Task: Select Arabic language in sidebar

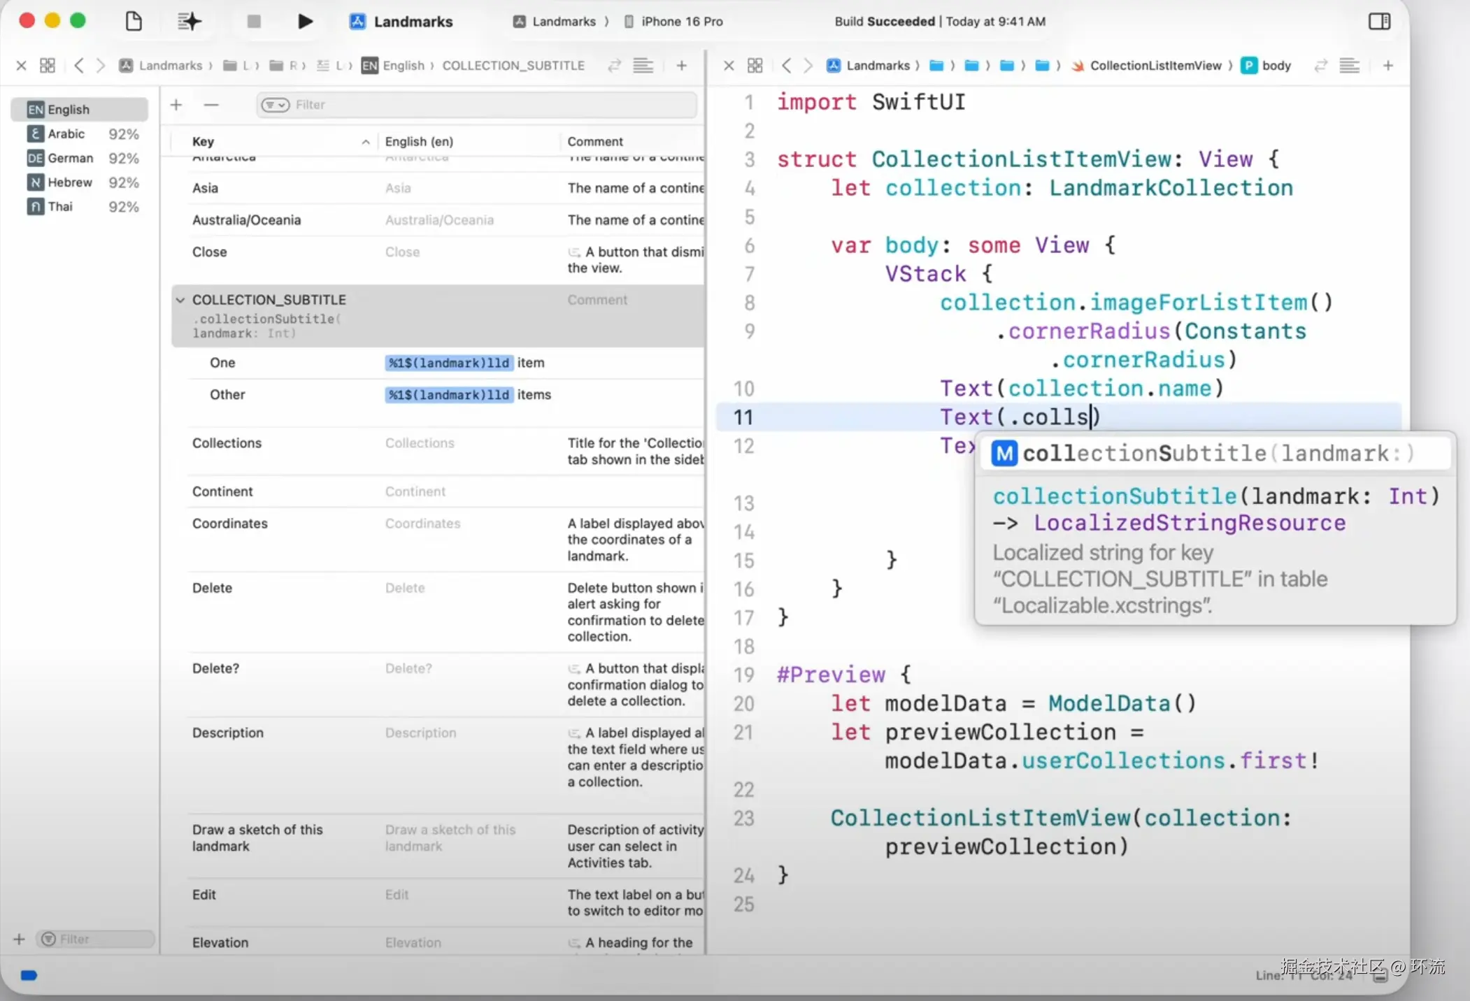Action: [66, 134]
